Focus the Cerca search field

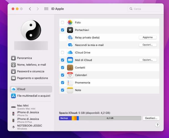[144, 9]
